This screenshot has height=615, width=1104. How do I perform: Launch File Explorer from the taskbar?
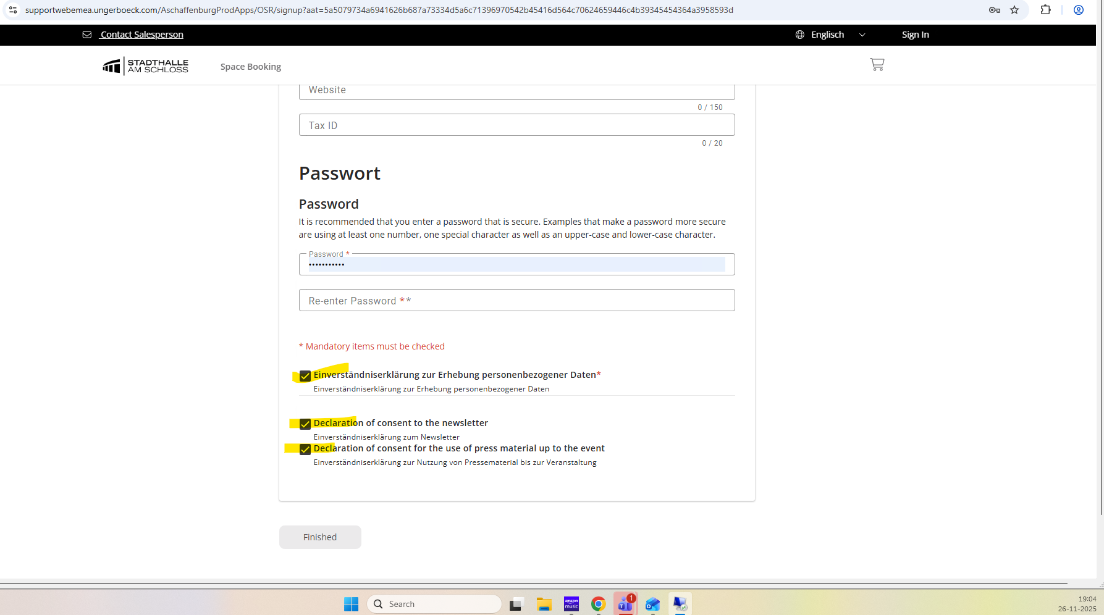pyautogui.click(x=544, y=604)
